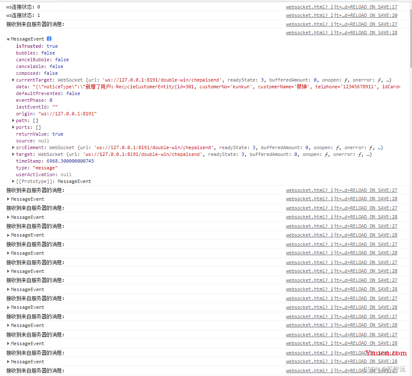
Task: Expand the ports array property
Action: 13,127
